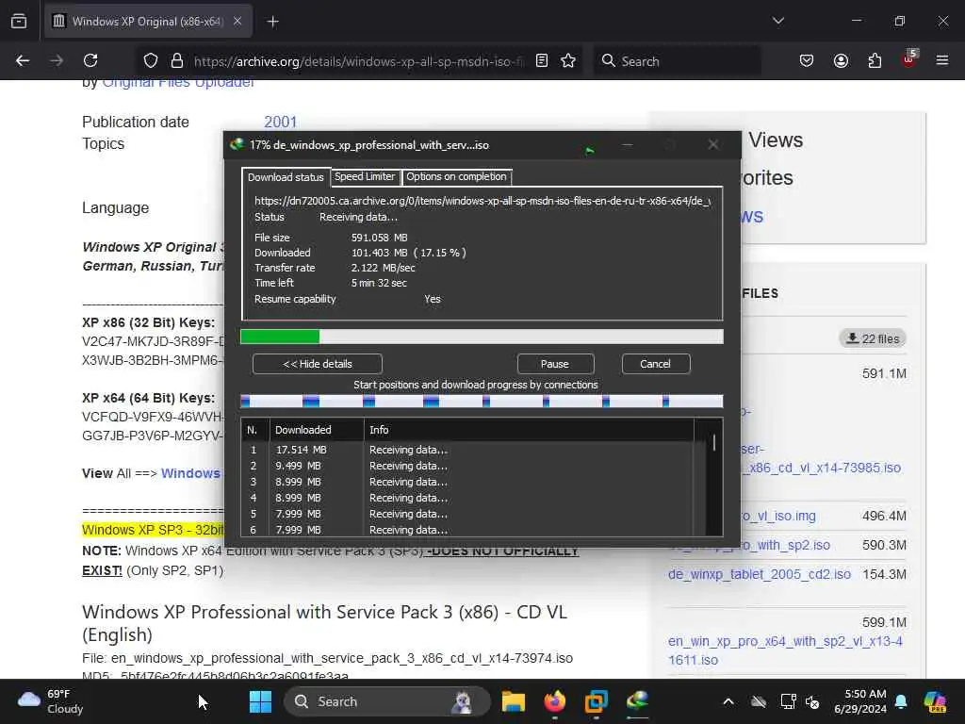Switch to the Options on completion tab
Viewport: 965px width, 724px height.
click(457, 176)
